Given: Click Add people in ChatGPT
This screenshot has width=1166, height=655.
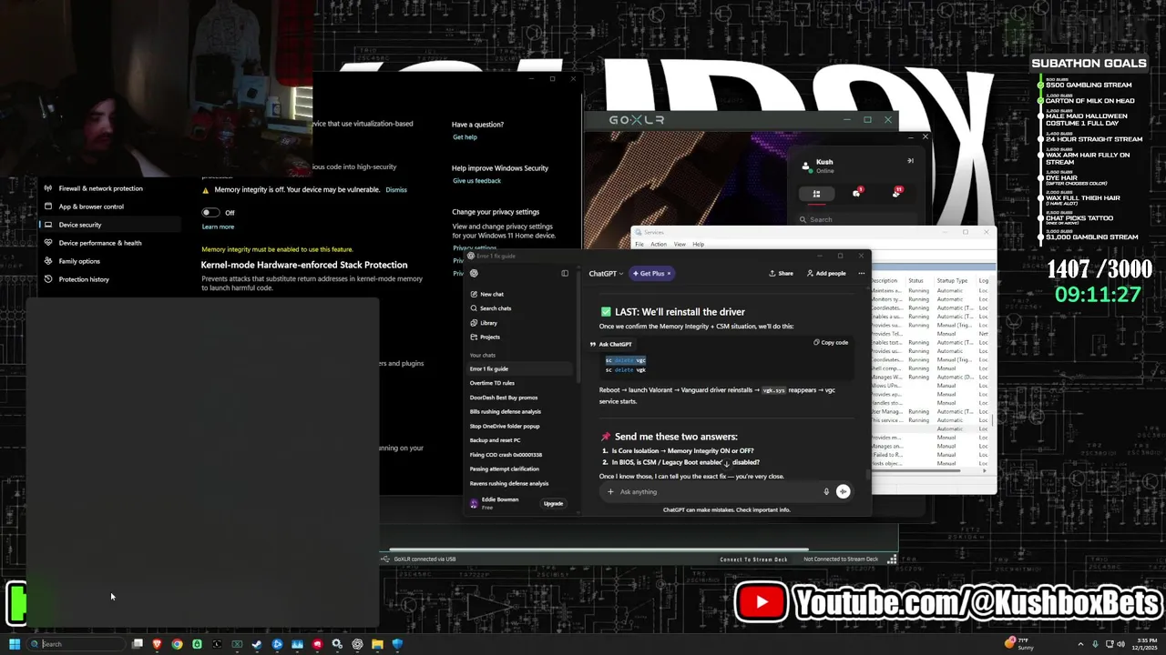Looking at the screenshot, I should (x=826, y=273).
